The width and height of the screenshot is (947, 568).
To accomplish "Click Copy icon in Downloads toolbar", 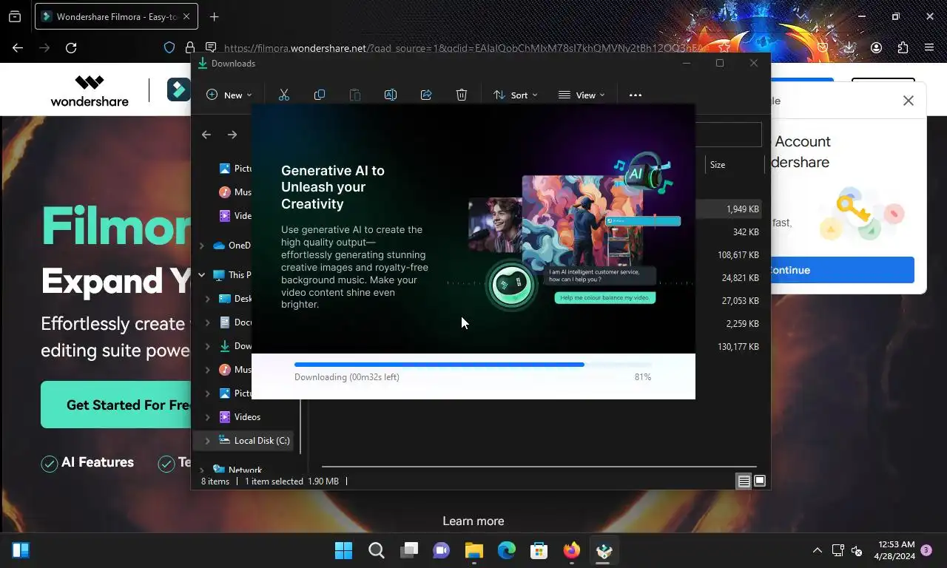I will [x=320, y=95].
